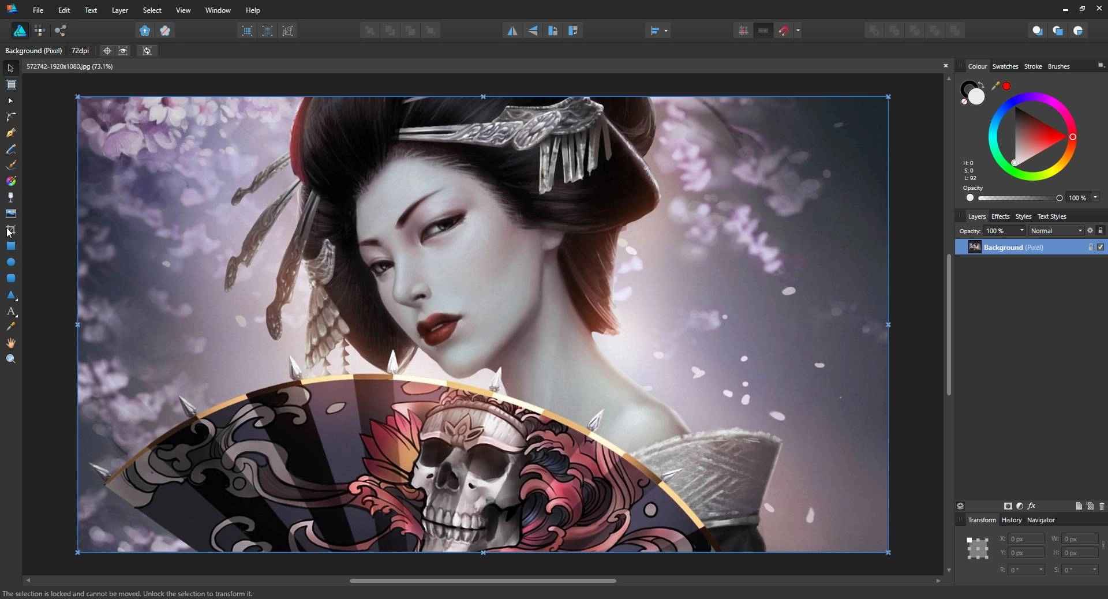Select the Fill tool with colour wheel
Image resolution: width=1108 pixels, height=599 pixels.
click(11, 181)
